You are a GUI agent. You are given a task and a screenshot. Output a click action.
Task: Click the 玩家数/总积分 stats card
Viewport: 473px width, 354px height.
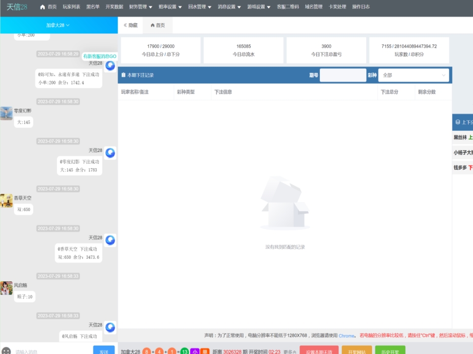[x=409, y=50]
